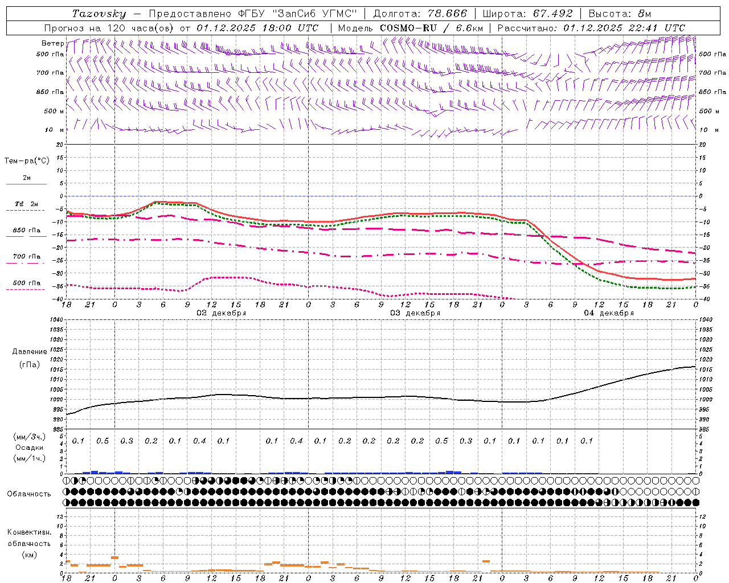The width and height of the screenshot is (729, 583).
Task: Click the dotted 500 гПа temperature legend line
Action: (x=26, y=289)
